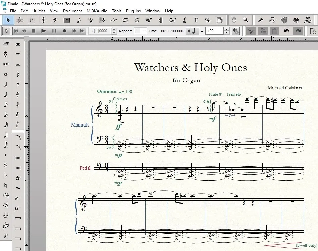Screen dimensions: 318x251
Task: Open the Document menu
Action: point(73,11)
